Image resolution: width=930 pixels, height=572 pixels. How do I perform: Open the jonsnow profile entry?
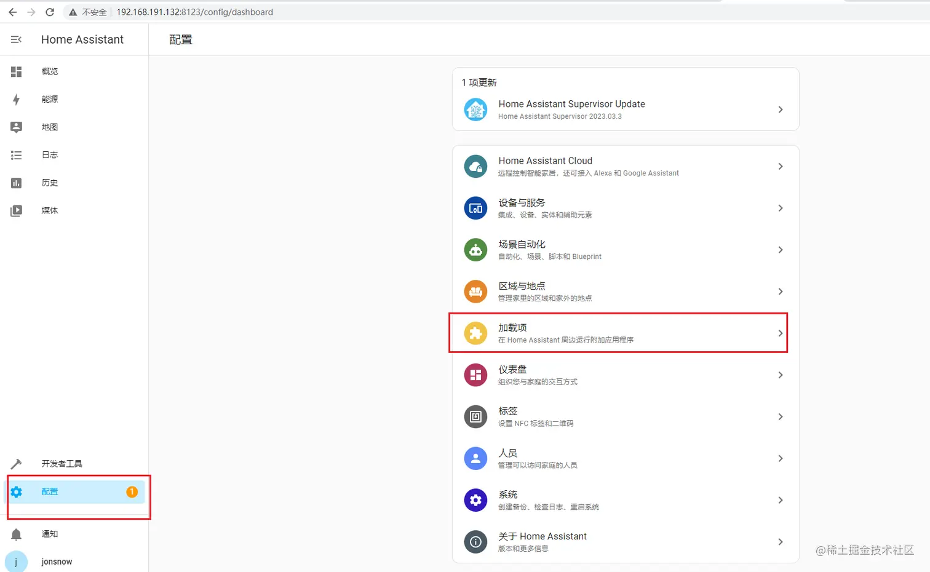coord(57,562)
